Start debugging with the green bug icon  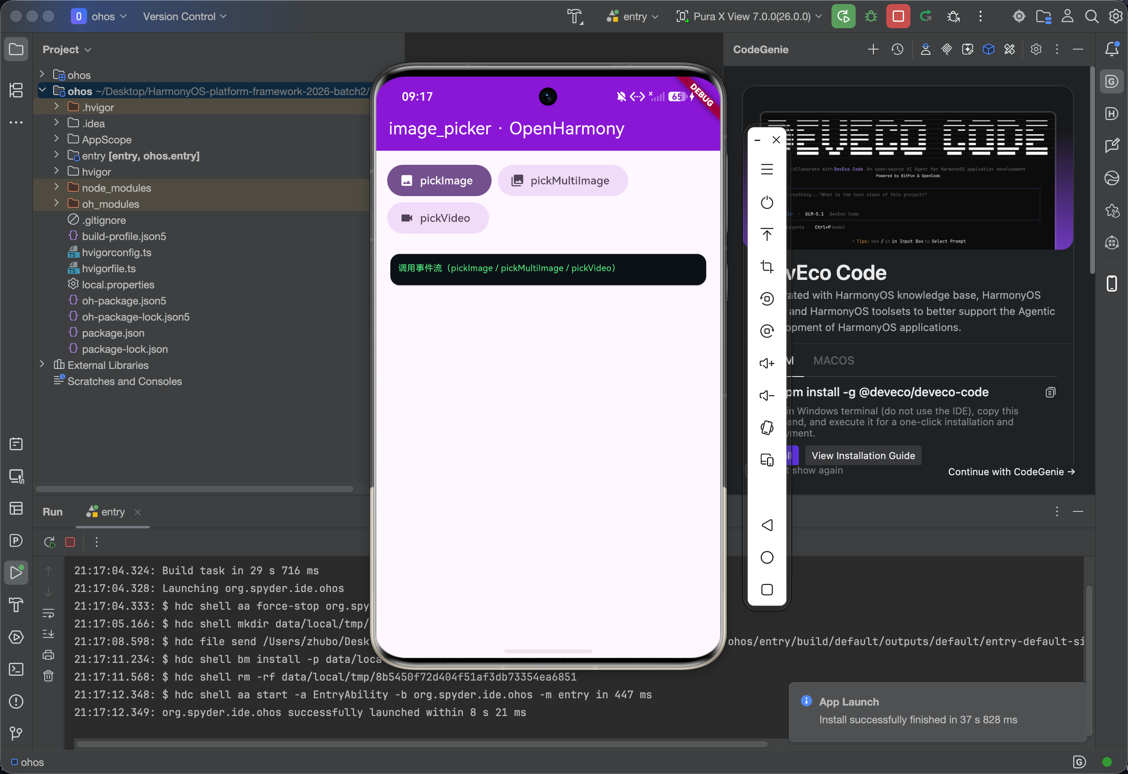pyautogui.click(x=871, y=17)
